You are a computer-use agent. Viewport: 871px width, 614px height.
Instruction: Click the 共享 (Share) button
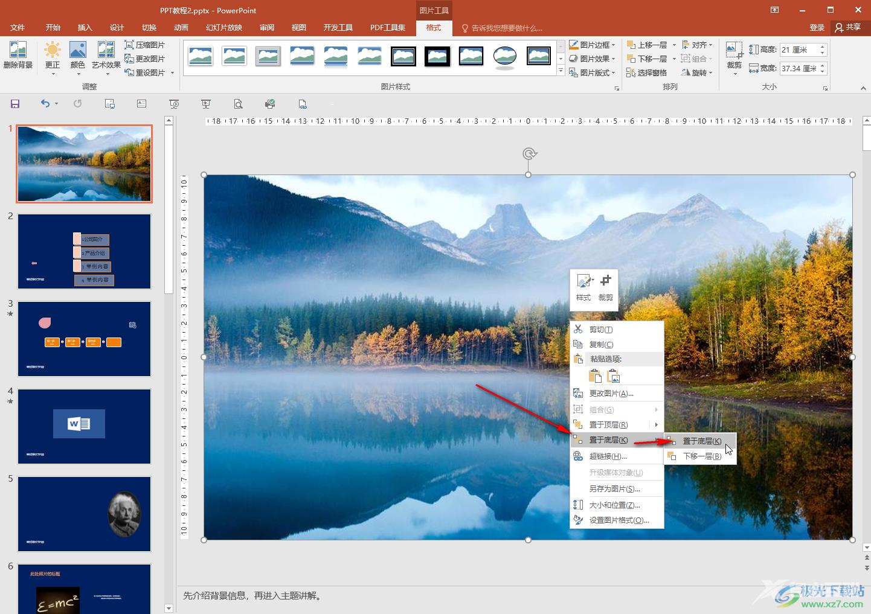(849, 28)
